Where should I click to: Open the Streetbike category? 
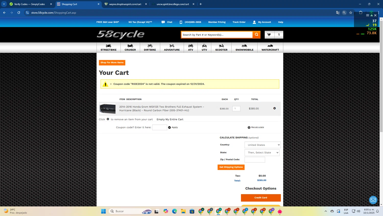pyautogui.click(x=109, y=48)
